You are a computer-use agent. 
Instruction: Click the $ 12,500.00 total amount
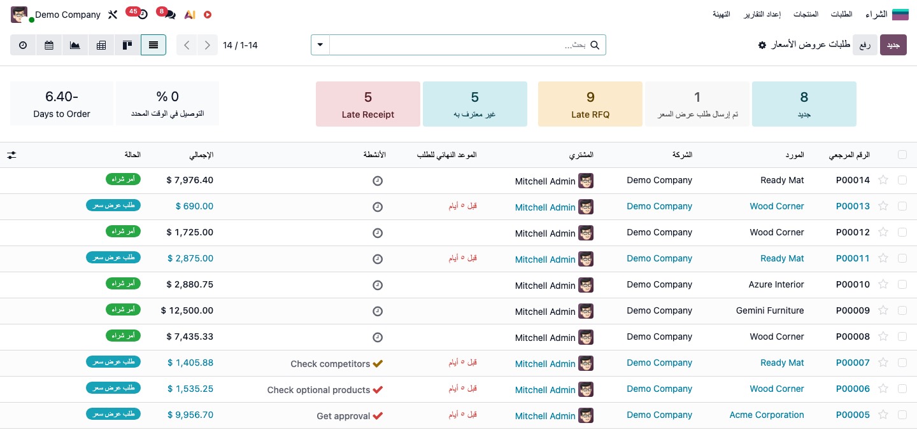[x=187, y=310]
